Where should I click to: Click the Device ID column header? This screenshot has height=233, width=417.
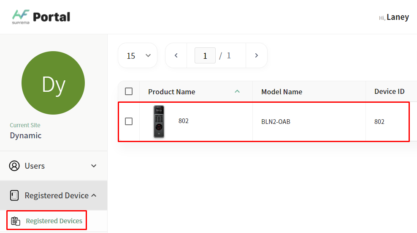(389, 91)
